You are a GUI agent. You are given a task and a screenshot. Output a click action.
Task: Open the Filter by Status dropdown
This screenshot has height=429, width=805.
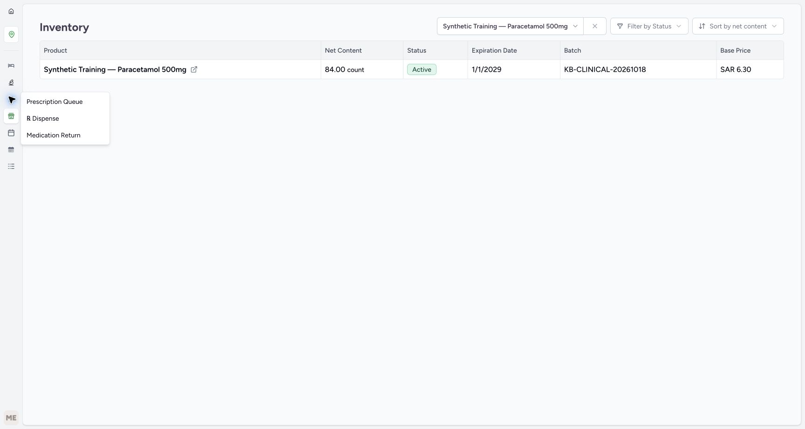click(x=649, y=26)
